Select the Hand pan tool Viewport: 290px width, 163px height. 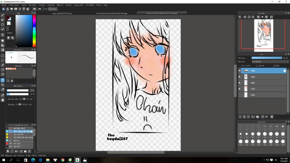pyautogui.click(x=3, y=100)
